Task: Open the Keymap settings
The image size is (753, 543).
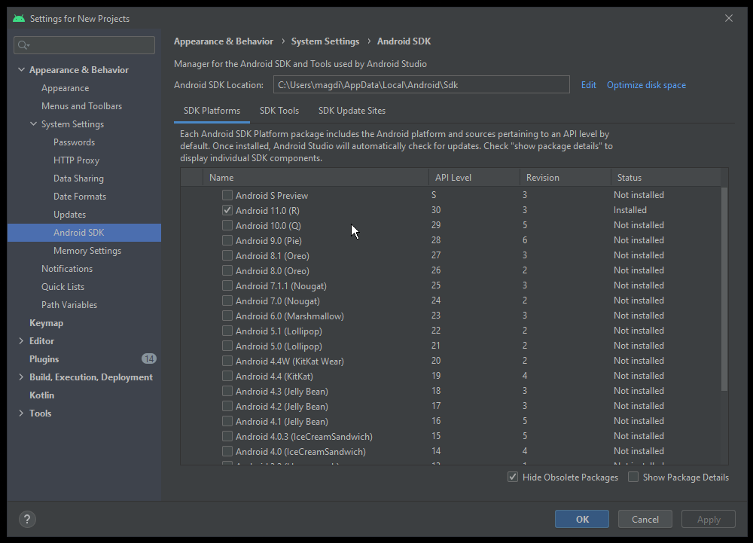Action: pos(46,323)
